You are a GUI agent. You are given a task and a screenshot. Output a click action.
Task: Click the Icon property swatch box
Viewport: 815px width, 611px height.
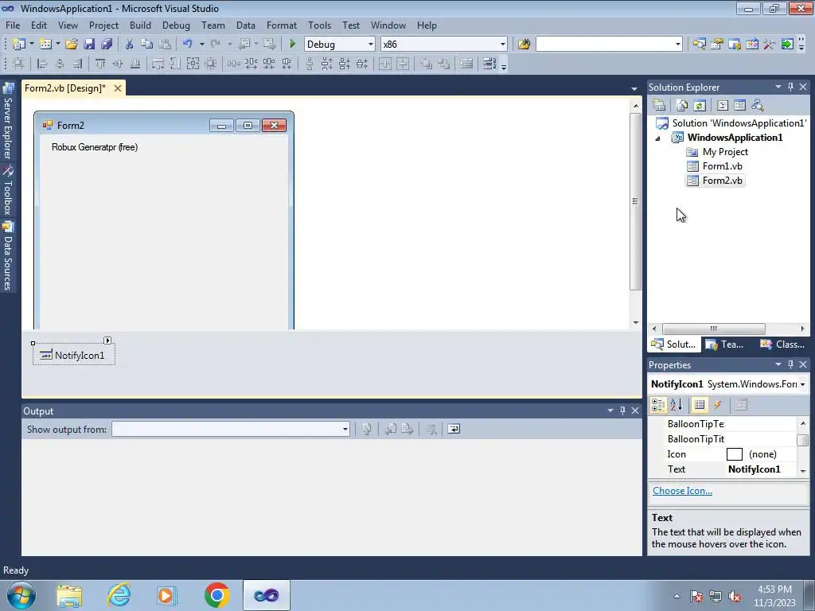(x=734, y=454)
